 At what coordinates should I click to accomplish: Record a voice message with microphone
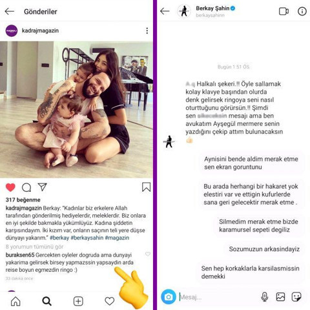point(264,297)
